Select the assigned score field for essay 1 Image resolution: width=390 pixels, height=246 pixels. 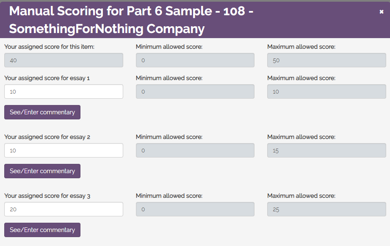pos(64,91)
